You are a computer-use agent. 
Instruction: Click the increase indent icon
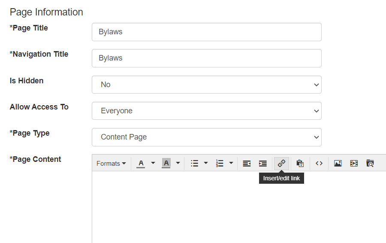(x=262, y=164)
